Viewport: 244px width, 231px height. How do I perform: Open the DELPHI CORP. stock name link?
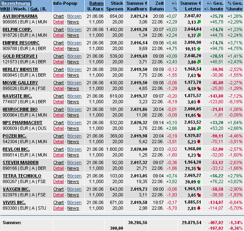(x=17, y=29)
